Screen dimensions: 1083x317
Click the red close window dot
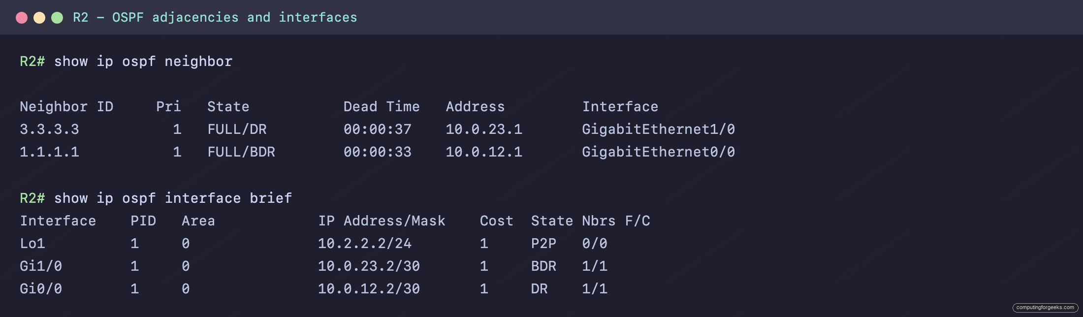tap(22, 18)
